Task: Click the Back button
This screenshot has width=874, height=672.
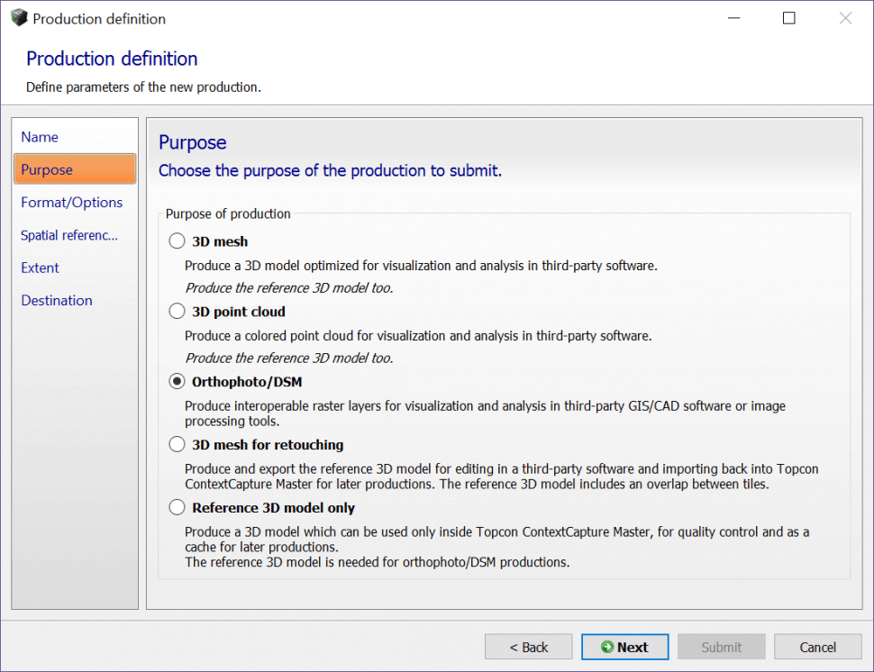Action: (x=528, y=647)
